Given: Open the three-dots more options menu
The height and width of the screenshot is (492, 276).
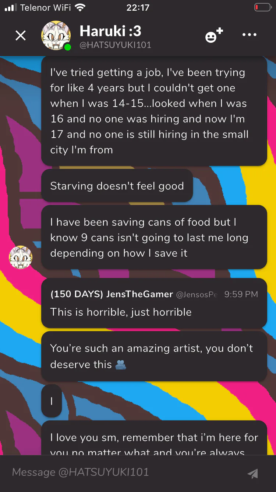Looking at the screenshot, I should pos(250,35).
